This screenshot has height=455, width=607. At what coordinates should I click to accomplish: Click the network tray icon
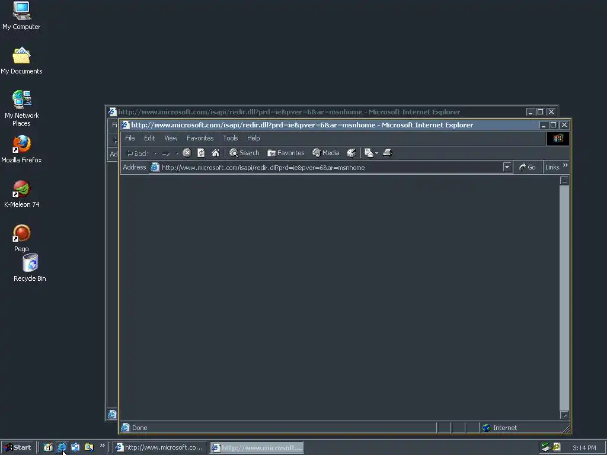pos(546,447)
